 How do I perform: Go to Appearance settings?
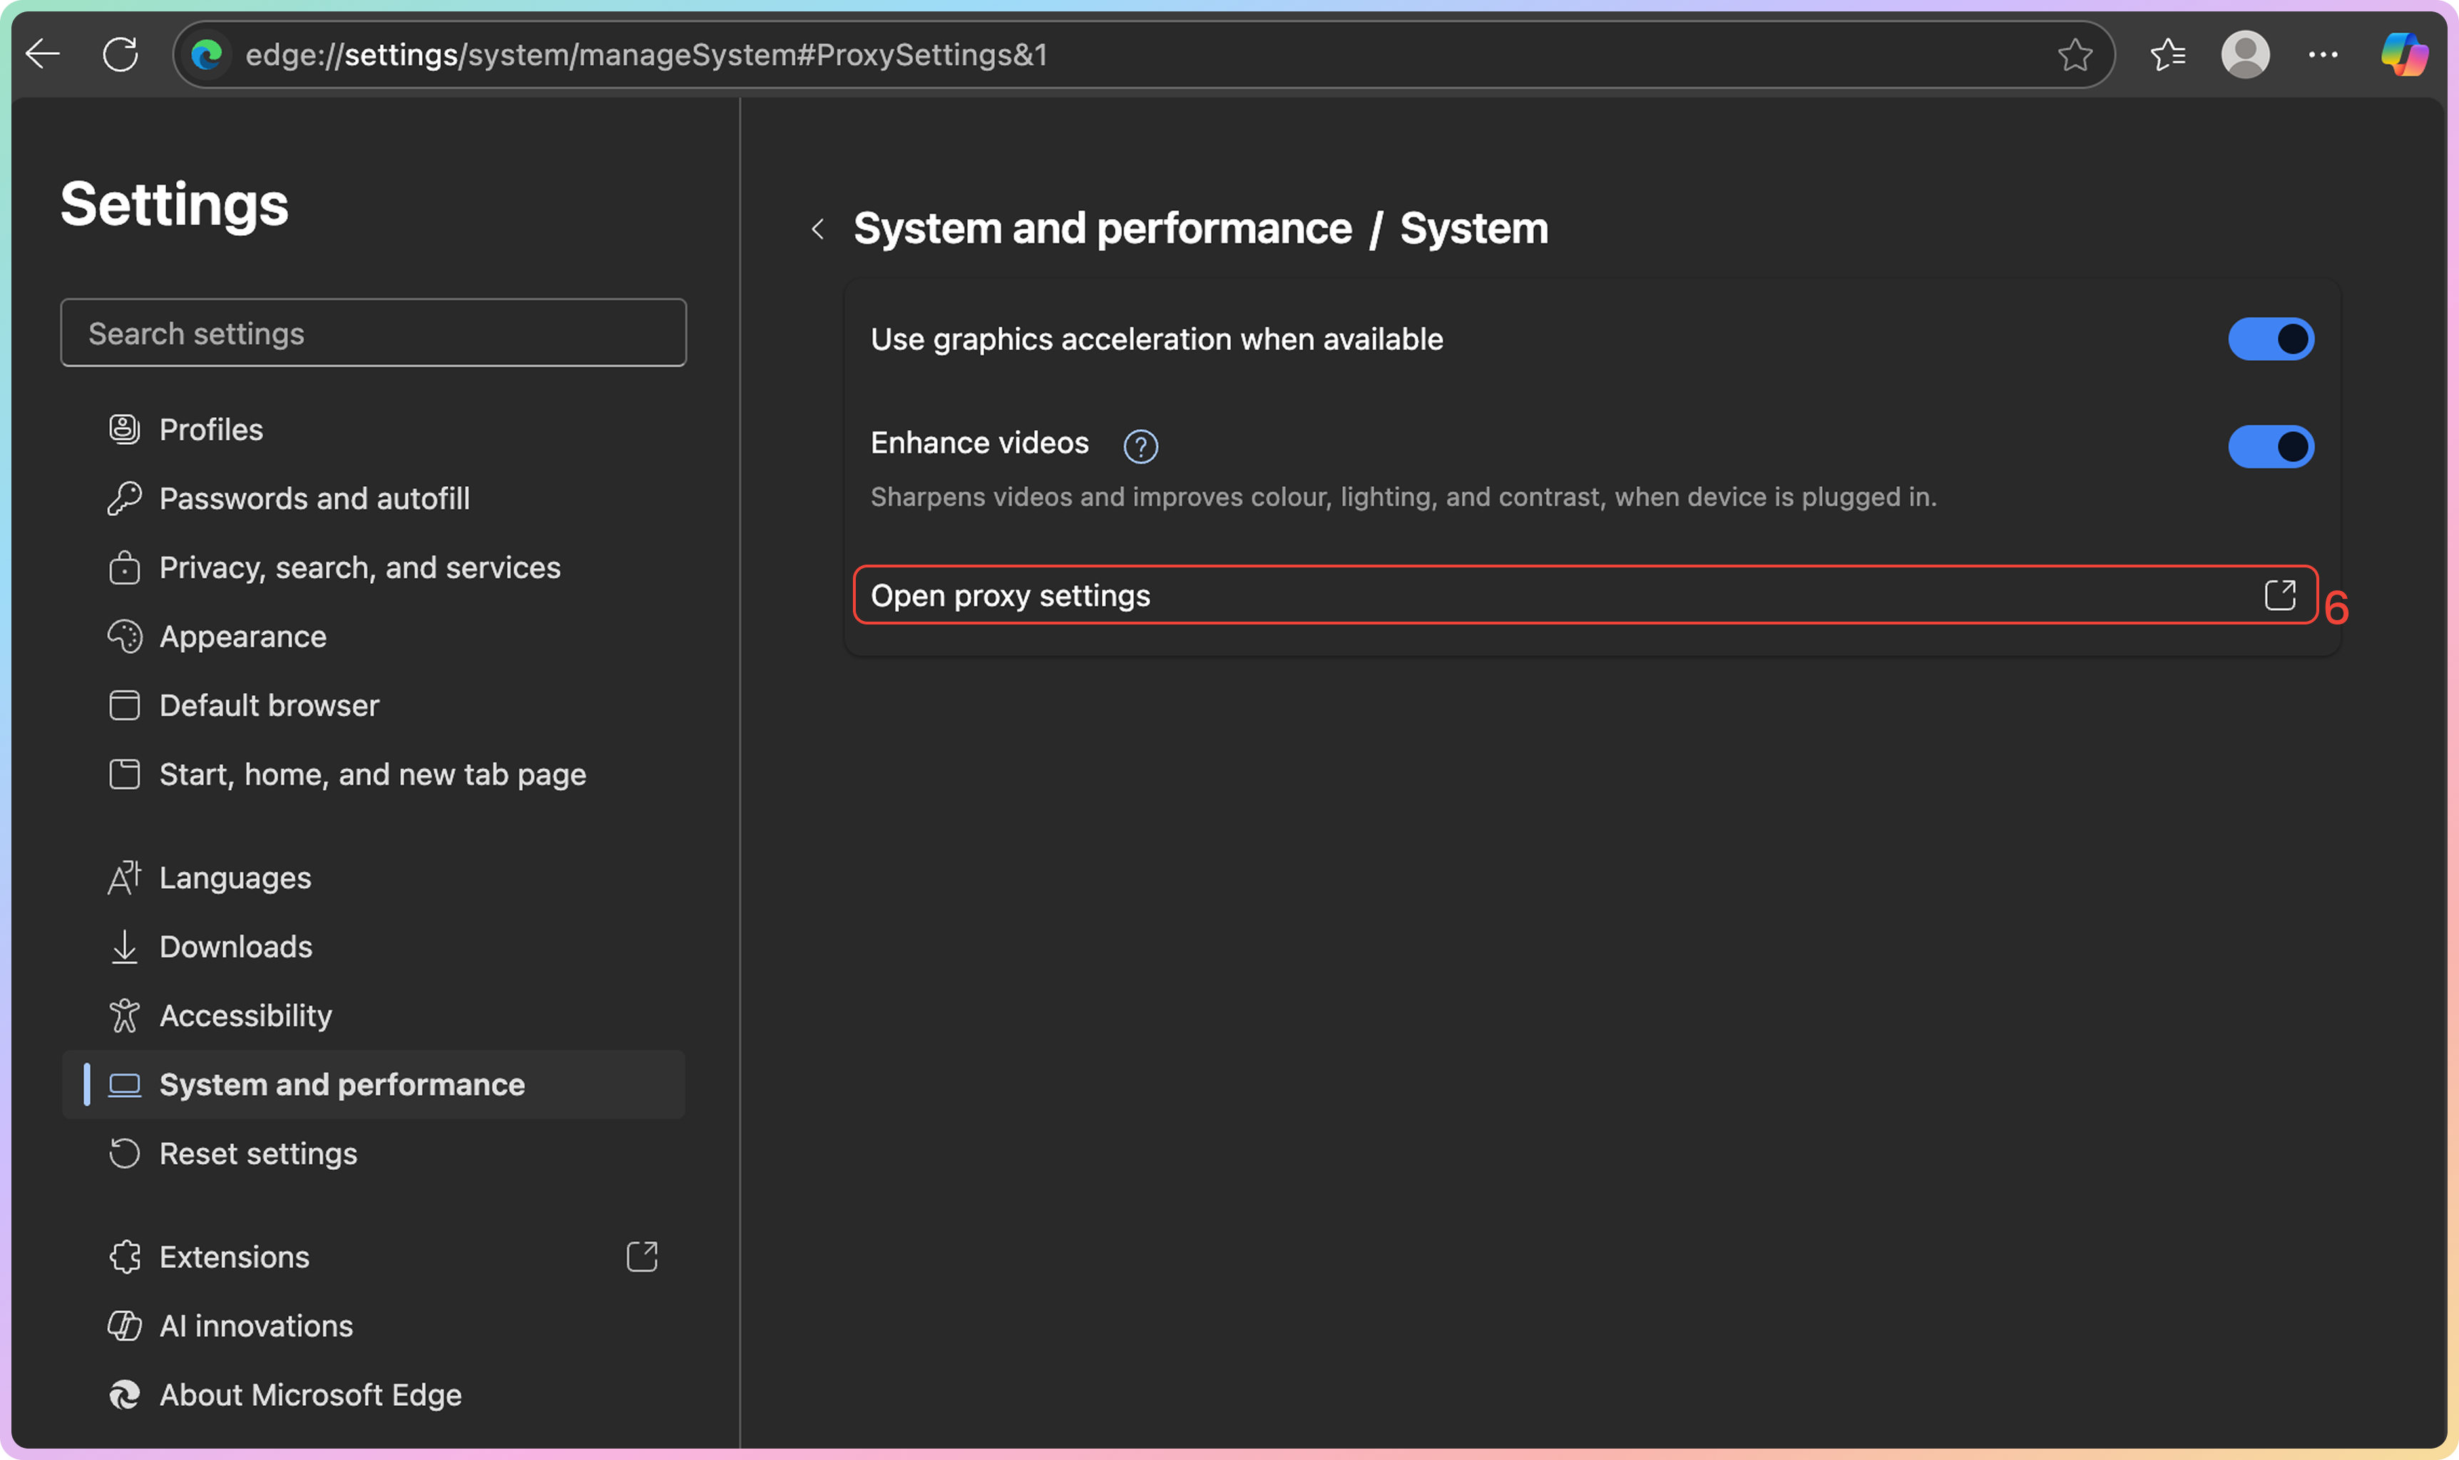click(242, 637)
